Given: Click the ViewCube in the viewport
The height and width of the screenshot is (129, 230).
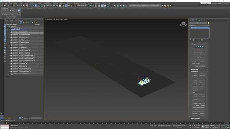Looking at the screenshot, I should tap(183, 24).
